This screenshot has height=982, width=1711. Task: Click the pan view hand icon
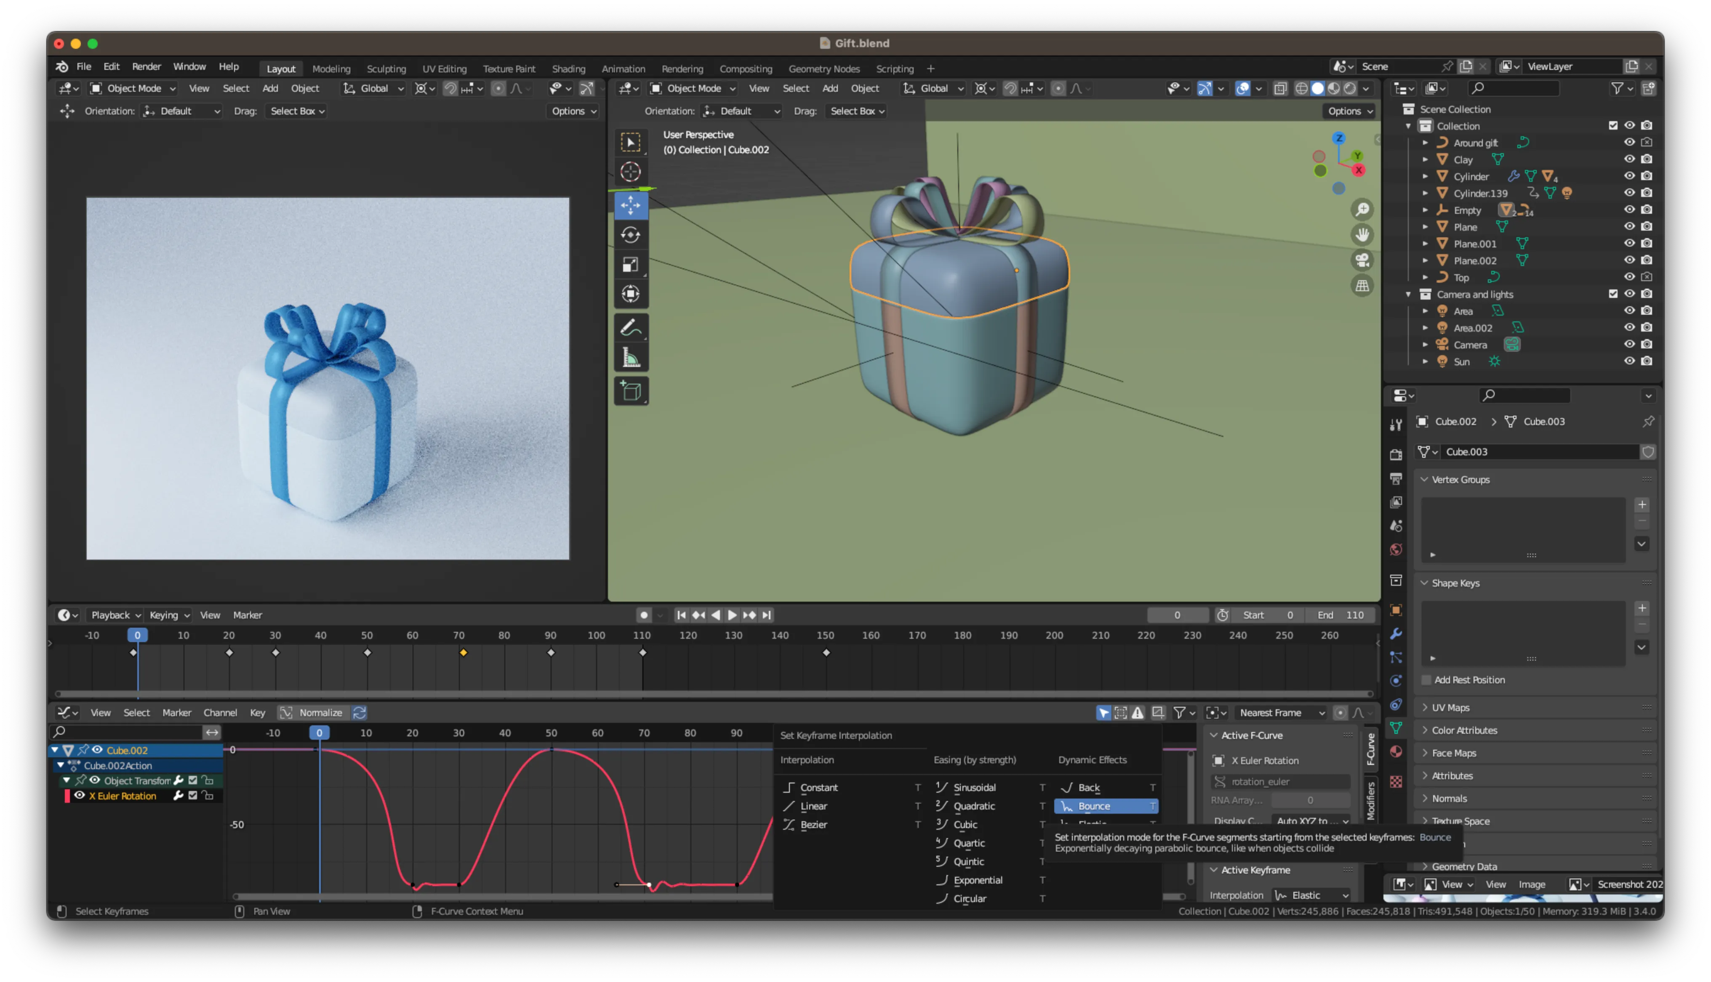pos(1362,235)
